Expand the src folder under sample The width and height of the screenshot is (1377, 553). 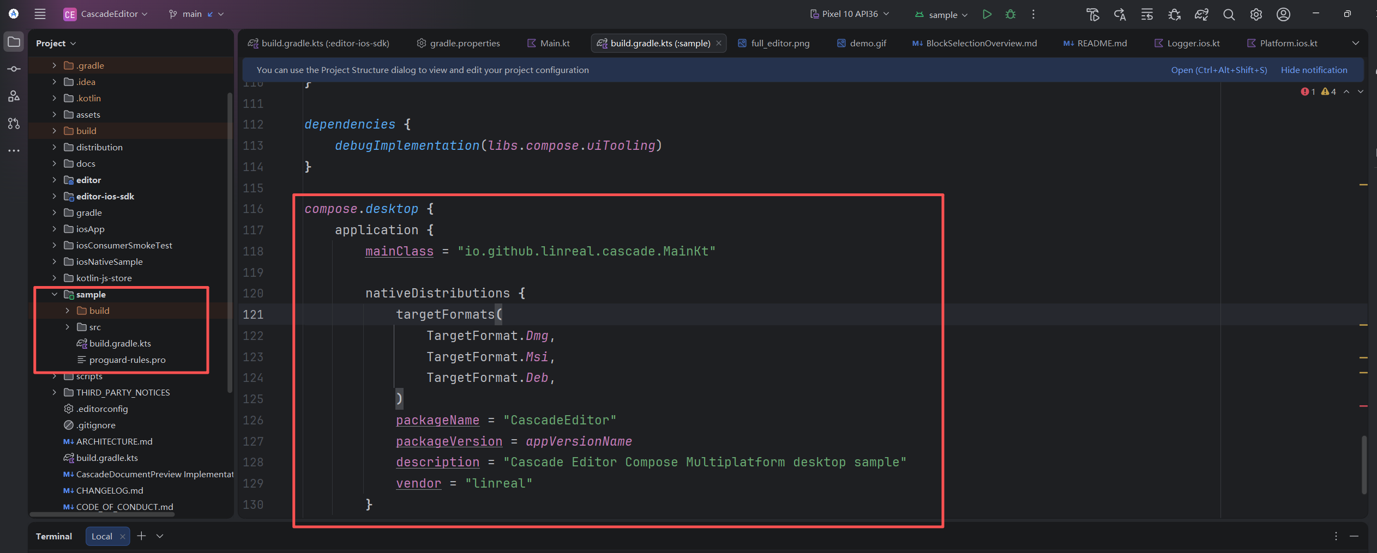(67, 327)
